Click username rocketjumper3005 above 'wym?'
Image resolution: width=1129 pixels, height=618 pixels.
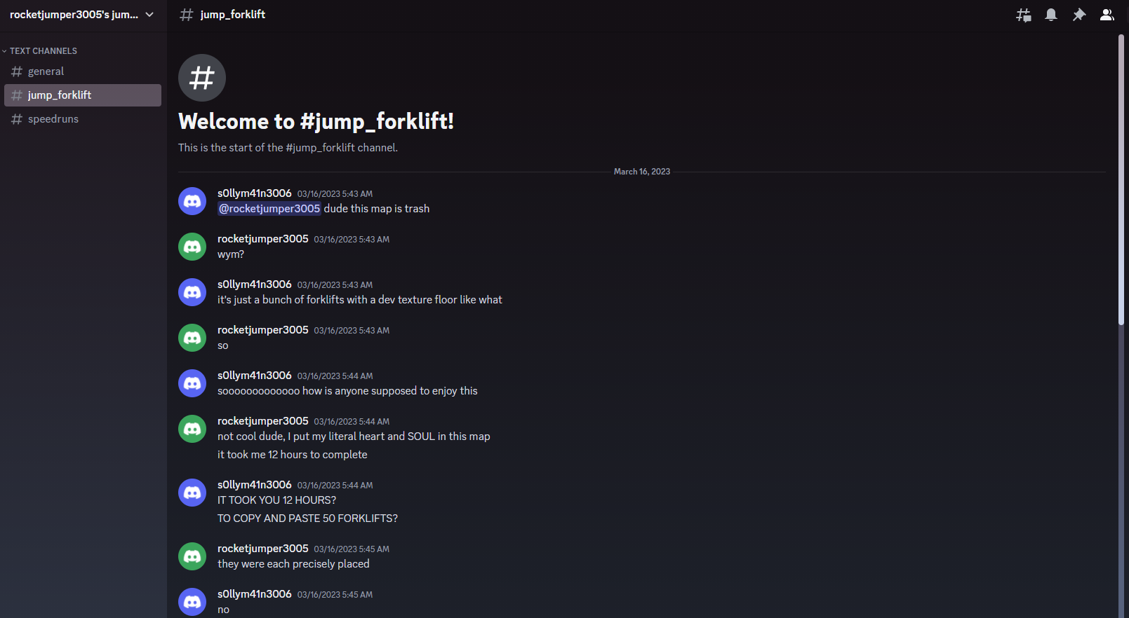click(263, 239)
